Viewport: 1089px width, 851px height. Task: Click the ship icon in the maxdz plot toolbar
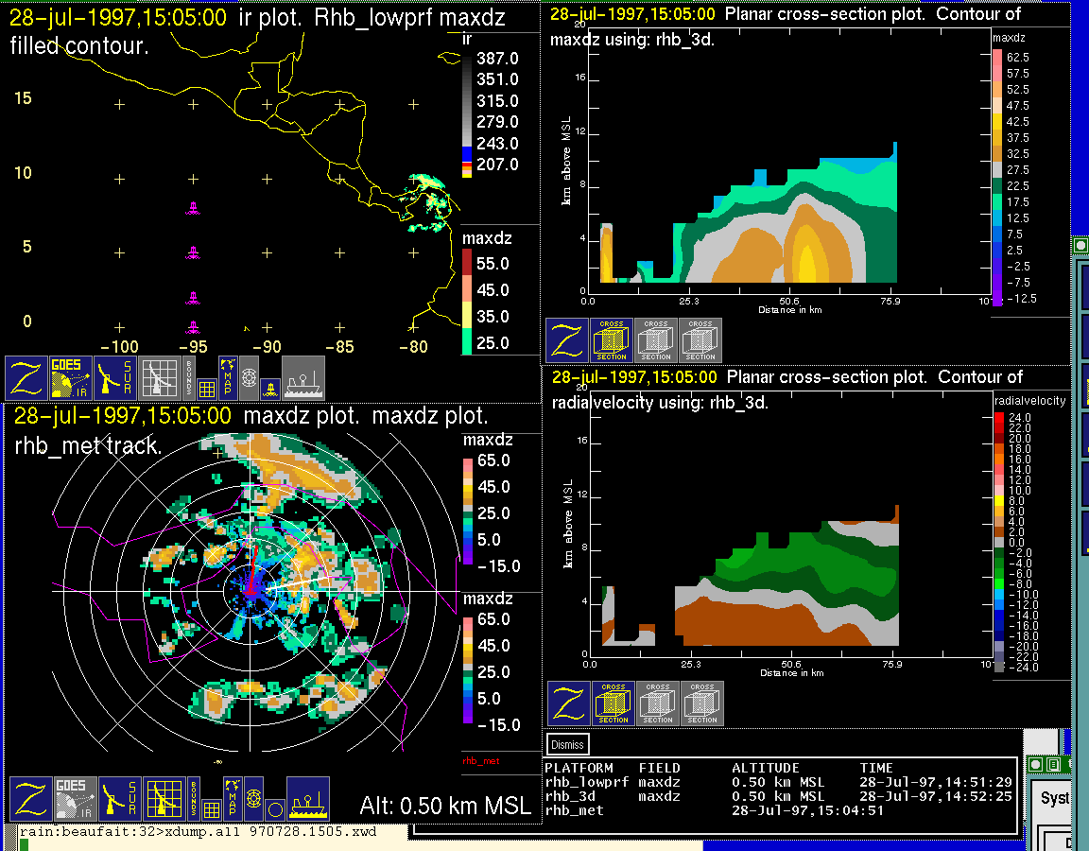tap(307, 799)
